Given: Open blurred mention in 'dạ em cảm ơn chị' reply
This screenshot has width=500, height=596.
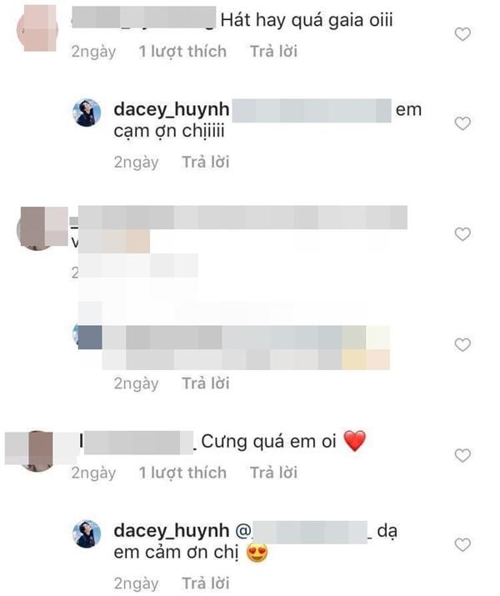Looking at the screenshot, I should tap(303, 531).
